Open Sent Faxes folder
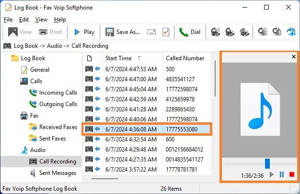The image size is (300, 194). pos(47,138)
